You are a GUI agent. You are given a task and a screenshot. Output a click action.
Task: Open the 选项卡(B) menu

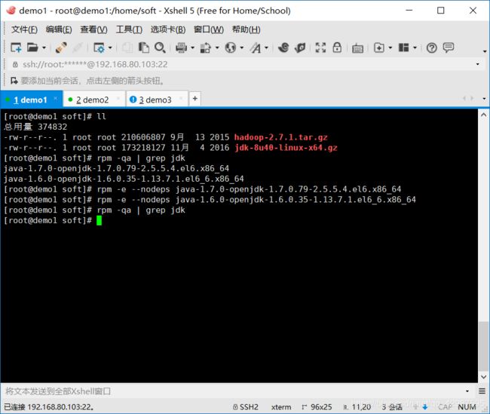coord(168,29)
